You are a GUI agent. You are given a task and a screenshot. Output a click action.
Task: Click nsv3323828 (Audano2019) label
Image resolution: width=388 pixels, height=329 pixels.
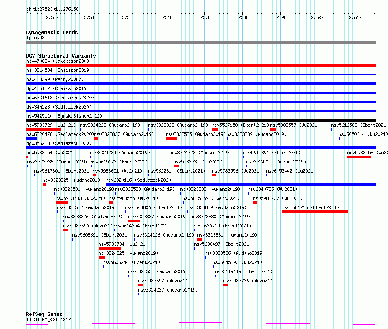click(178, 125)
